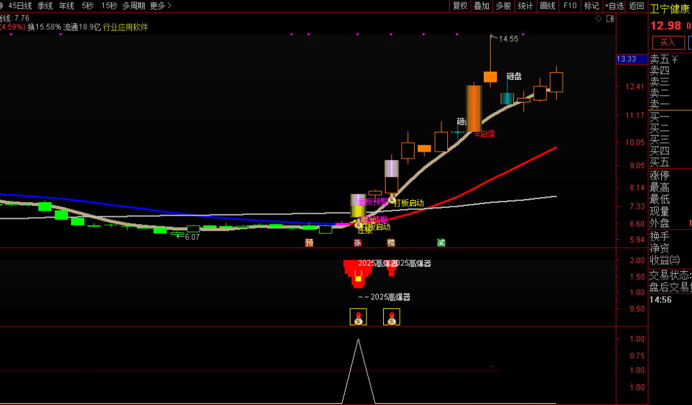This screenshot has height=405, width=692.
Task: Click the green 减 event marker
Action: (x=441, y=243)
